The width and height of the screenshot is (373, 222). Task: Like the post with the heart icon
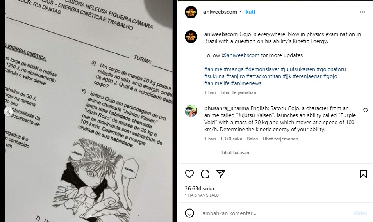coord(189,174)
